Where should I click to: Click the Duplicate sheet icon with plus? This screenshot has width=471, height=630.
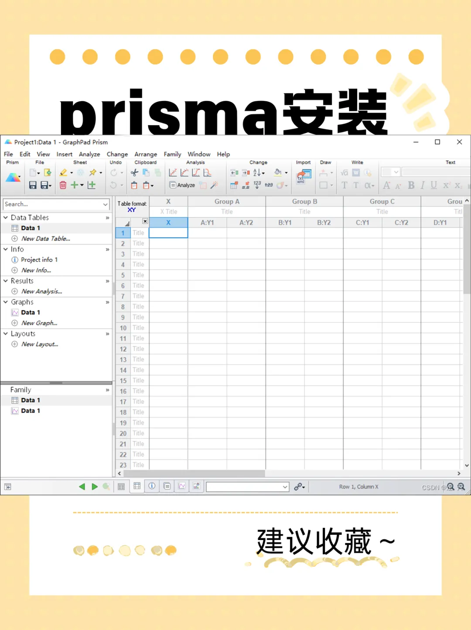click(92, 185)
